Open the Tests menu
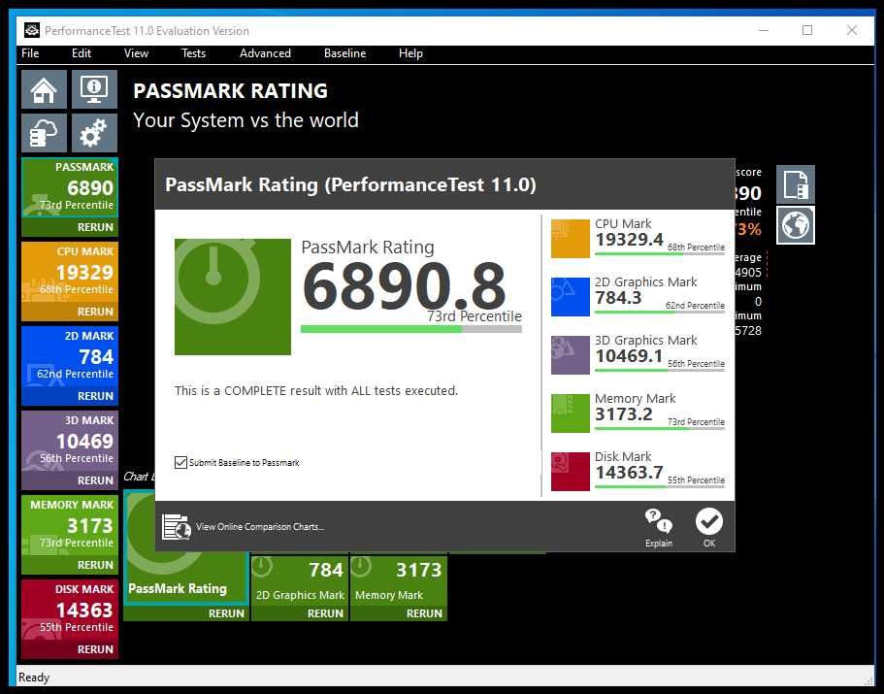Image resolution: width=884 pixels, height=694 pixels. tap(193, 53)
